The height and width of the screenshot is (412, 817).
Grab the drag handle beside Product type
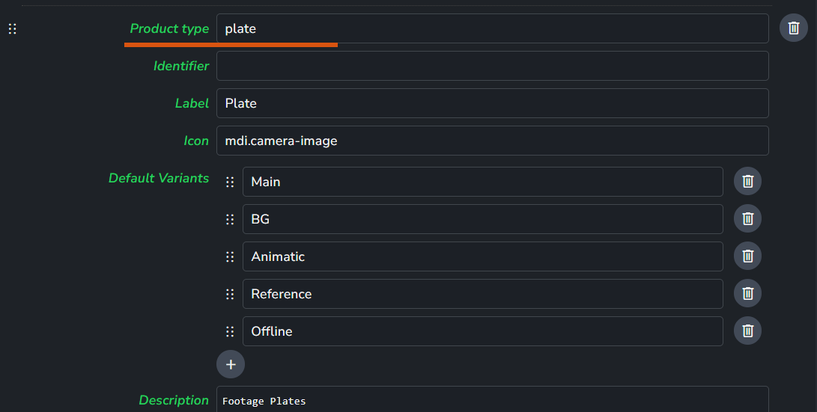(12, 29)
